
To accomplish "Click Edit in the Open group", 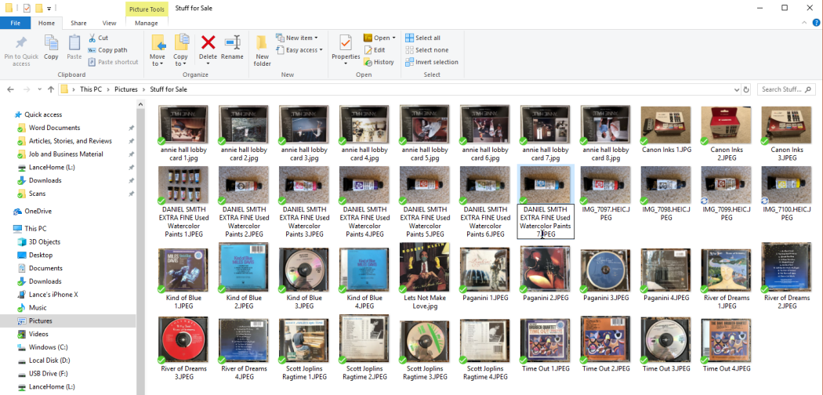I will tap(375, 50).
